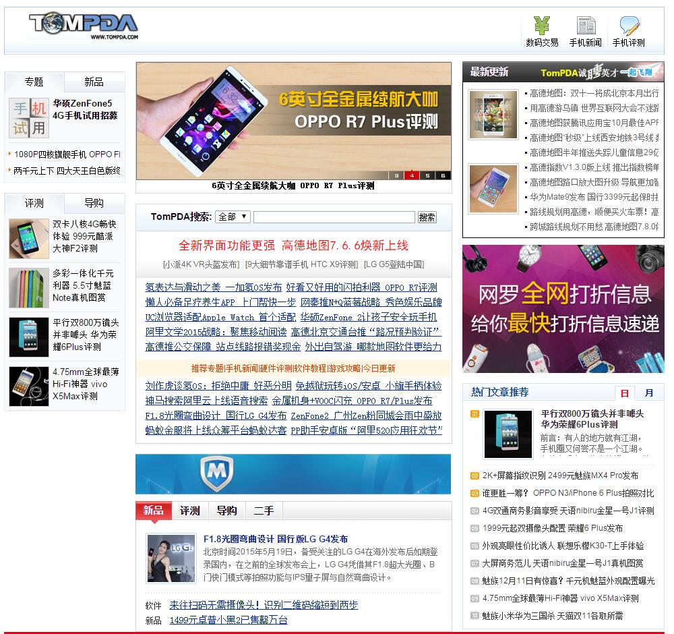Open 氢表达与滑动之美 一加氢OS发布 link
Image resolution: width=674 pixels, height=634 pixels.
(x=214, y=287)
